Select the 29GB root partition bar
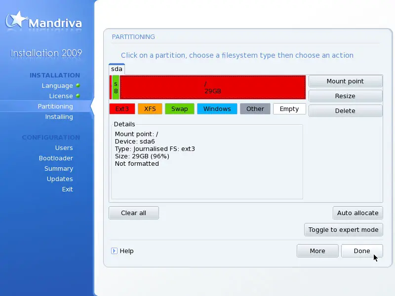Viewport: 395px width, 296px height. tap(213, 87)
